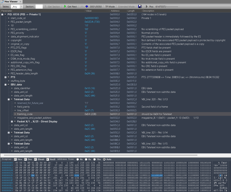Click the go-to position arrow icon
The height and width of the screenshot is (192, 231).
tap(146, 7)
